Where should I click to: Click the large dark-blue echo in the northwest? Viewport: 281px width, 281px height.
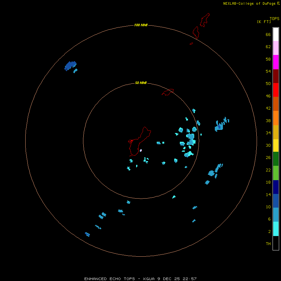tap(70, 66)
